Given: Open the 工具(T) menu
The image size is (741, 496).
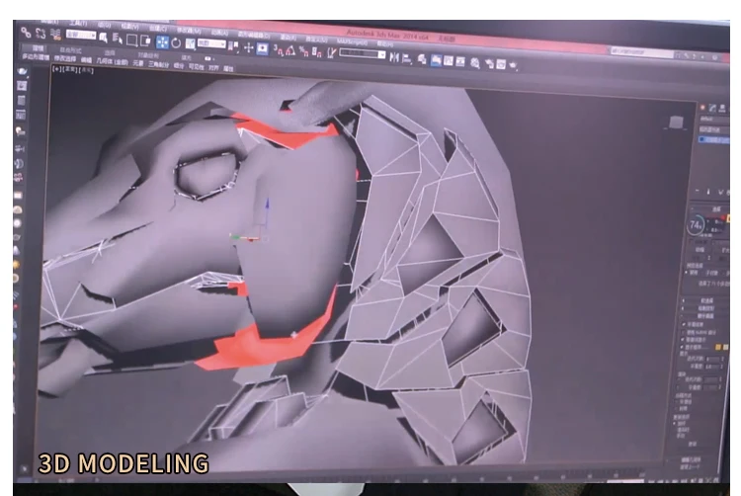Looking at the screenshot, I should pyautogui.click(x=78, y=23).
